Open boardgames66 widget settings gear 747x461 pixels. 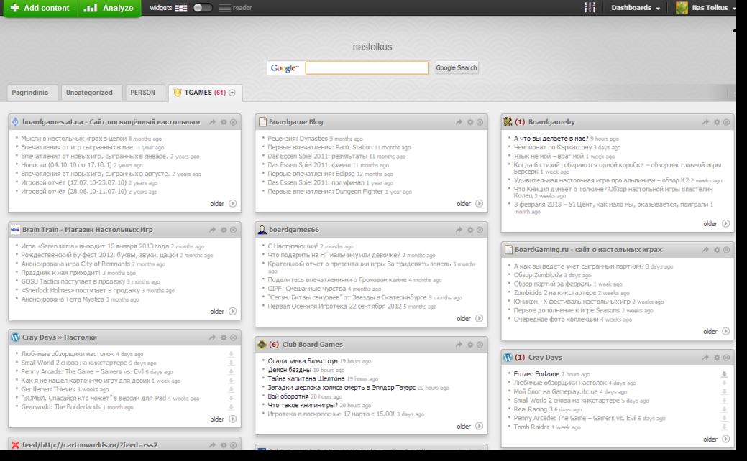pyautogui.click(x=469, y=230)
